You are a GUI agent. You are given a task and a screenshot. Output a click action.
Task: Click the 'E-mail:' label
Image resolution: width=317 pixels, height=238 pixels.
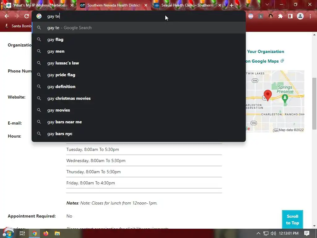(15, 123)
